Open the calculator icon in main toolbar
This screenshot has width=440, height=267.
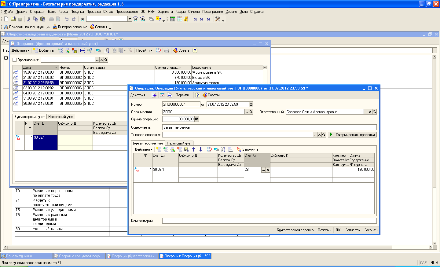[173, 19]
